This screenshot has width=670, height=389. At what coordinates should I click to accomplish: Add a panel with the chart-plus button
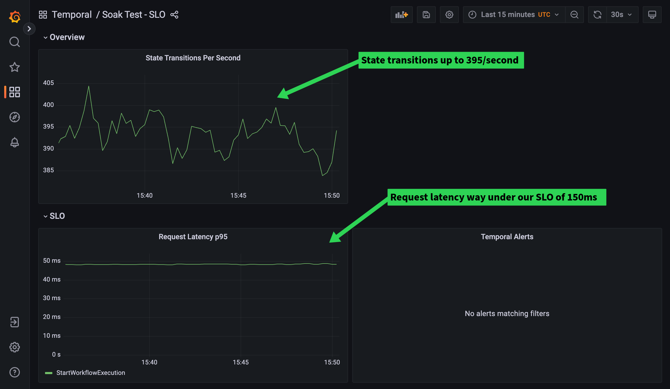click(401, 15)
